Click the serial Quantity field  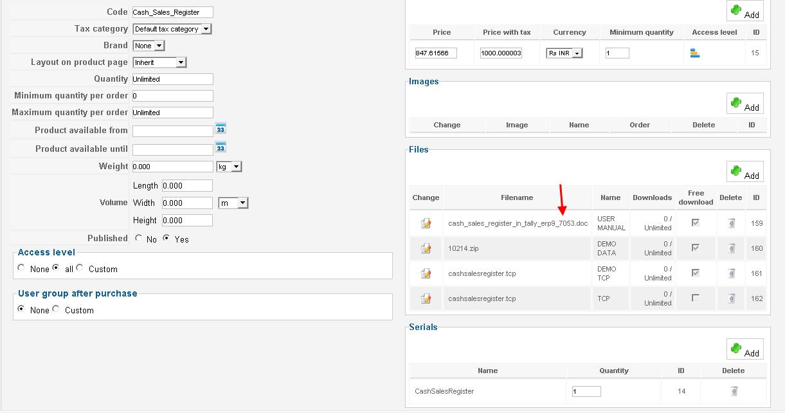click(586, 391)
